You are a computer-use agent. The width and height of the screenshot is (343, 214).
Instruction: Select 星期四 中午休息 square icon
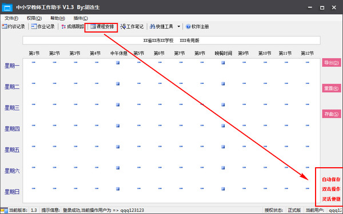coord(118,126)
